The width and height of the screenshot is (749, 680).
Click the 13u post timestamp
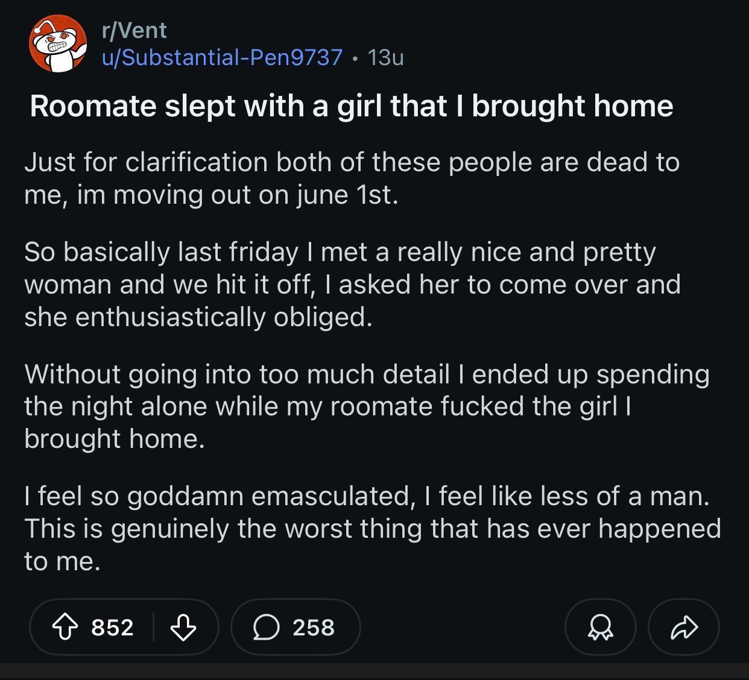coord(385,57)
